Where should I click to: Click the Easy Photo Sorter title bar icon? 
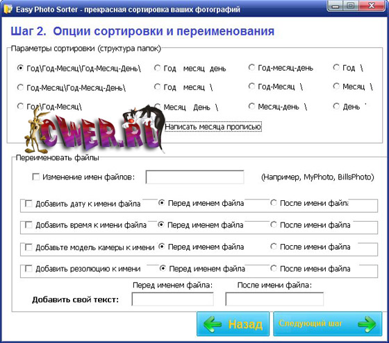[x=8, y=10]
